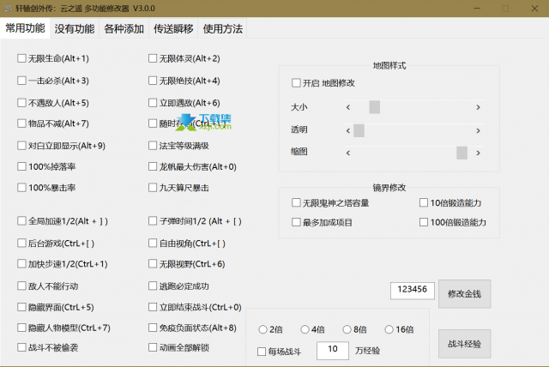Click the 大小 slider thumb
The width and height of the screenshot is (549, 367).
[375, 107]
